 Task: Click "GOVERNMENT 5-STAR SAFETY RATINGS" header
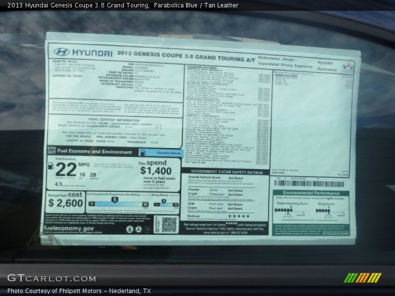pos(227,172)
